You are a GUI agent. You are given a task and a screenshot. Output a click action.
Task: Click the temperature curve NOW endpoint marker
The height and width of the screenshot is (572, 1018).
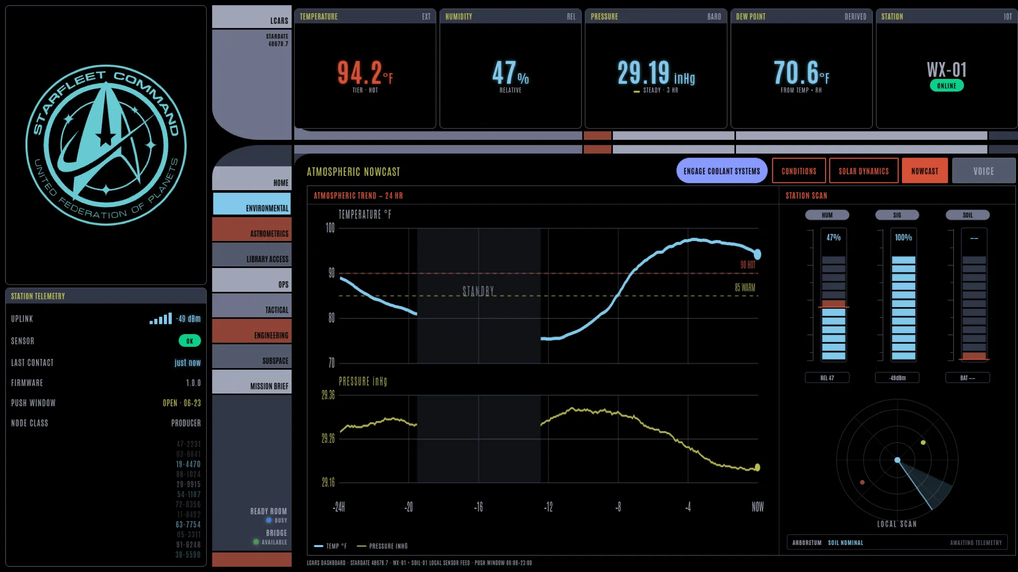point(757,254)
